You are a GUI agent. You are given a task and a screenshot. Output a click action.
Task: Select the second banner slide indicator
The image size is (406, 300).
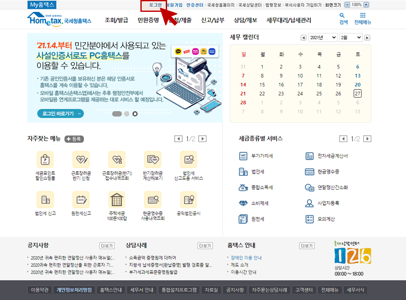pyautogui.click(x=126, y=114)
